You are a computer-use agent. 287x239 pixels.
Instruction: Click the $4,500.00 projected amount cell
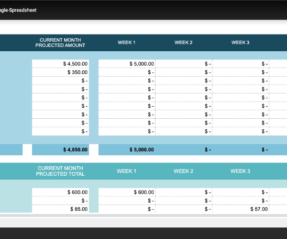(61, 64)
